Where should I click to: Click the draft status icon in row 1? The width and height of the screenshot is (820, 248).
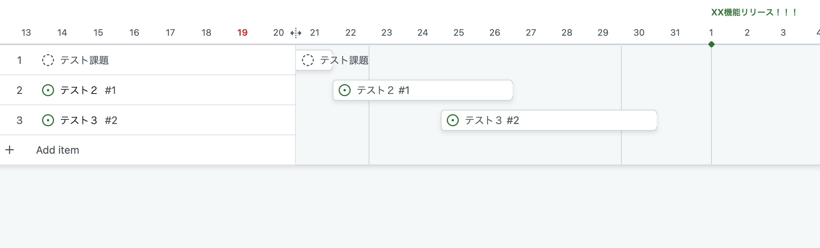coord(48,60)
